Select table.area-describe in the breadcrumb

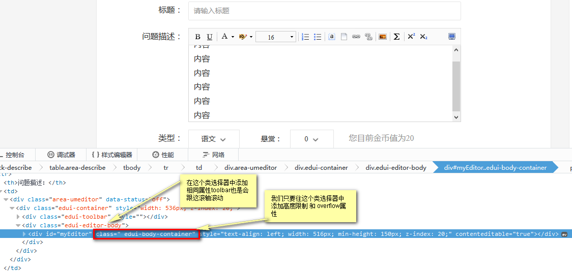click(x=77, y=168)
